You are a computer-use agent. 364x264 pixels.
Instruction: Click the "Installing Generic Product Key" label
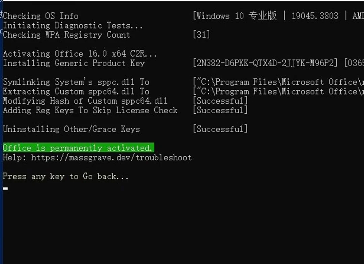74,63
